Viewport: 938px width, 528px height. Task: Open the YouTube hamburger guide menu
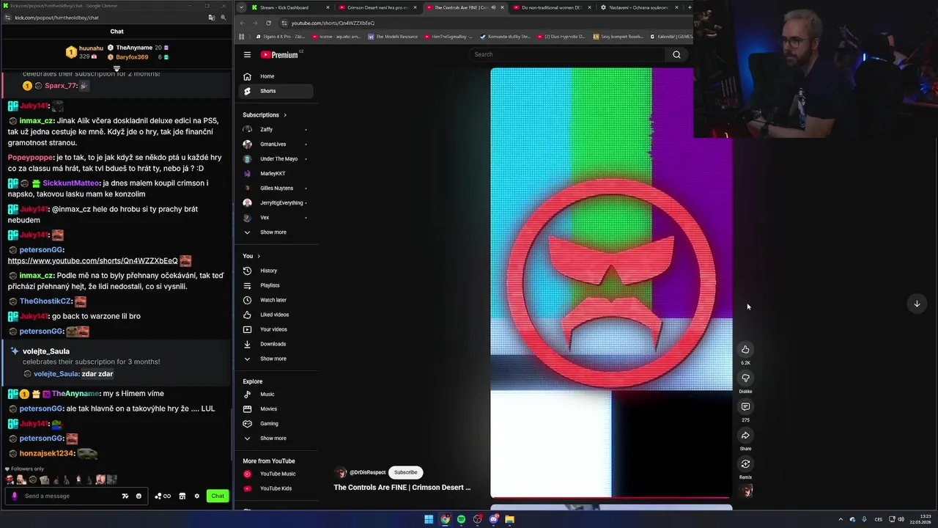247,54
